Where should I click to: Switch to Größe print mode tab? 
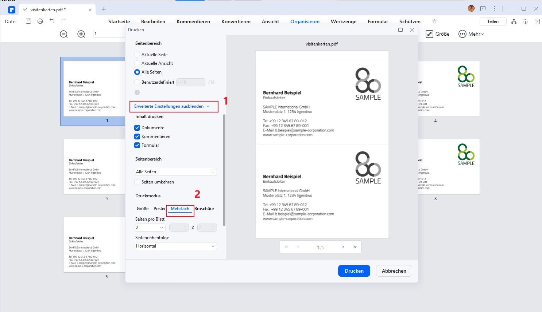pos(143,209)
